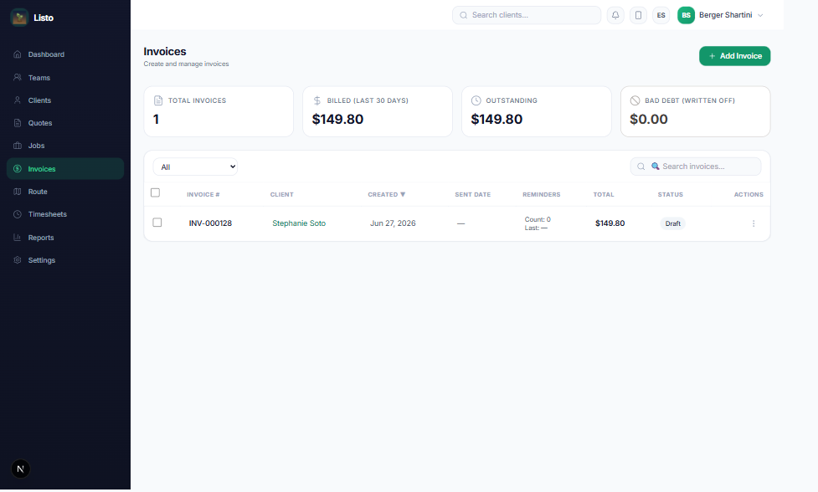Click the Outstanding clock icon
The height and width of the screenshot is (492, 818).
click(476, 100)
